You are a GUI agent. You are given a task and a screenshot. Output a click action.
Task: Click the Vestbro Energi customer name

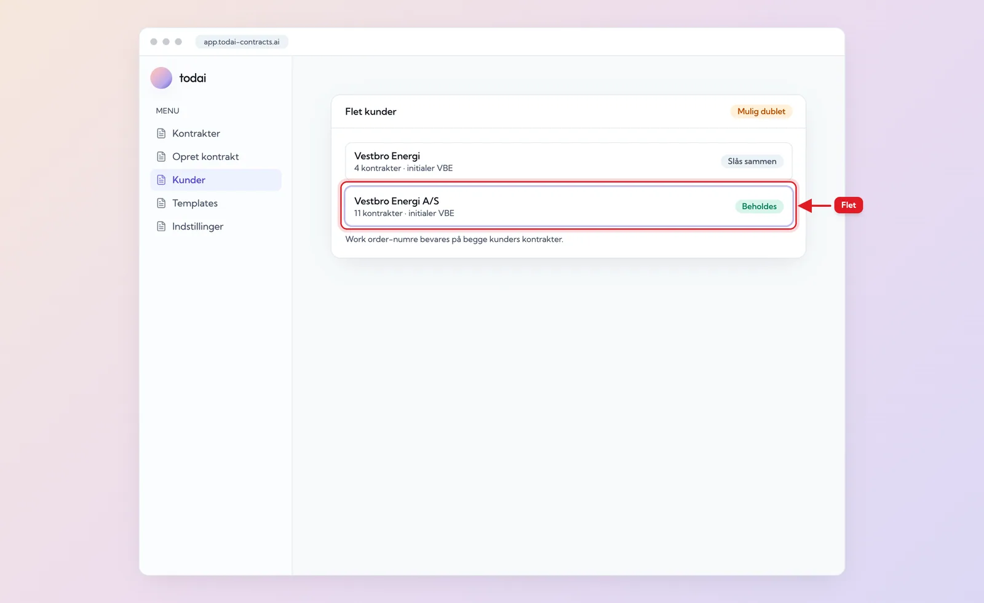click(387, 156)
